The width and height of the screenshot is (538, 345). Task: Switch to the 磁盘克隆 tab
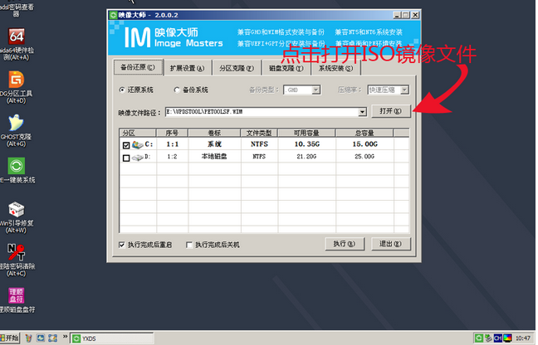[286, 68]
